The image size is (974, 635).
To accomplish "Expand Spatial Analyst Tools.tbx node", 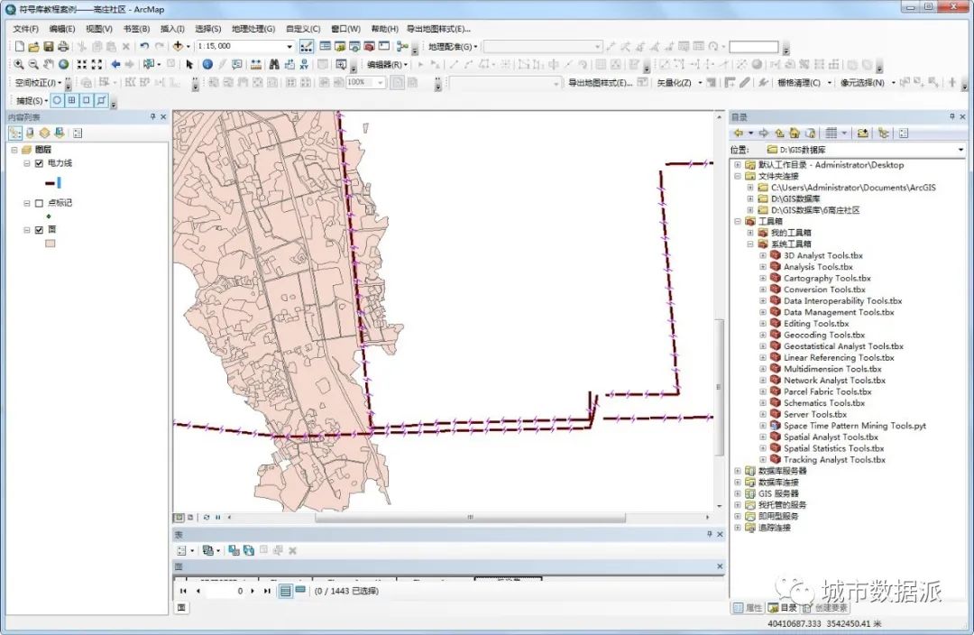I will pyautogui.click(x=763, y=437).
